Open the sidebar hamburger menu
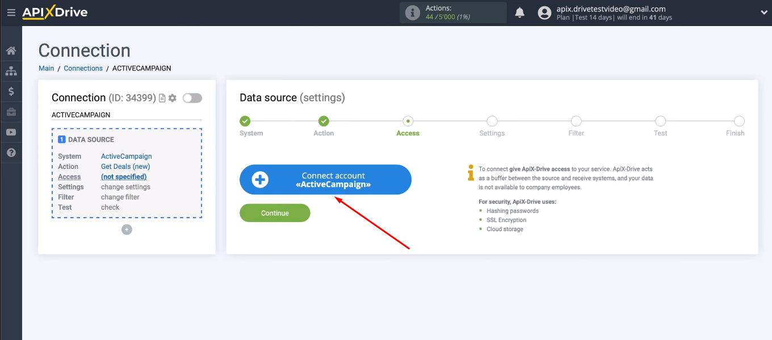The width and height of the screenshot is (772, 340). pyautogui.click(x=11, y=12)
